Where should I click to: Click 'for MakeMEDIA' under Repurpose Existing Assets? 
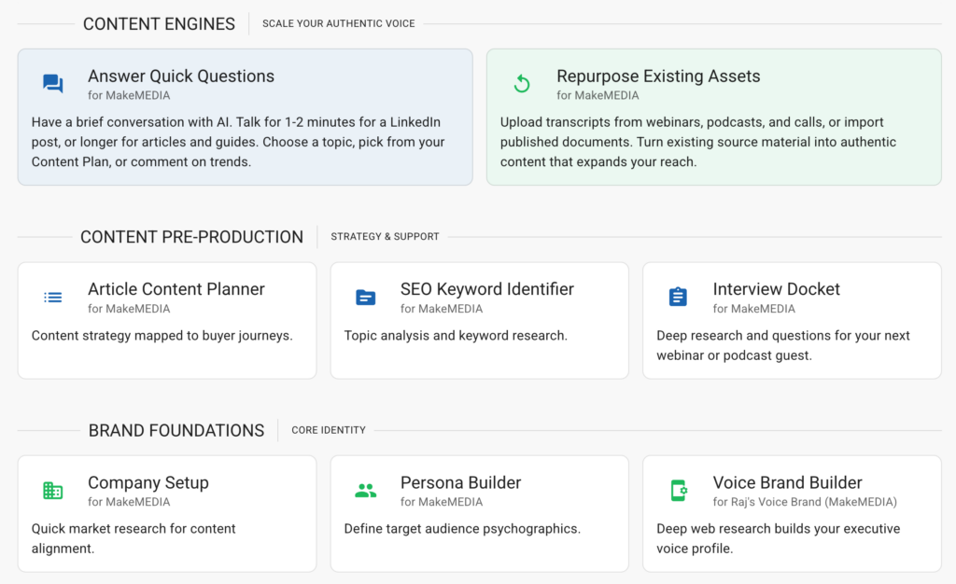[x=597, y=95]
